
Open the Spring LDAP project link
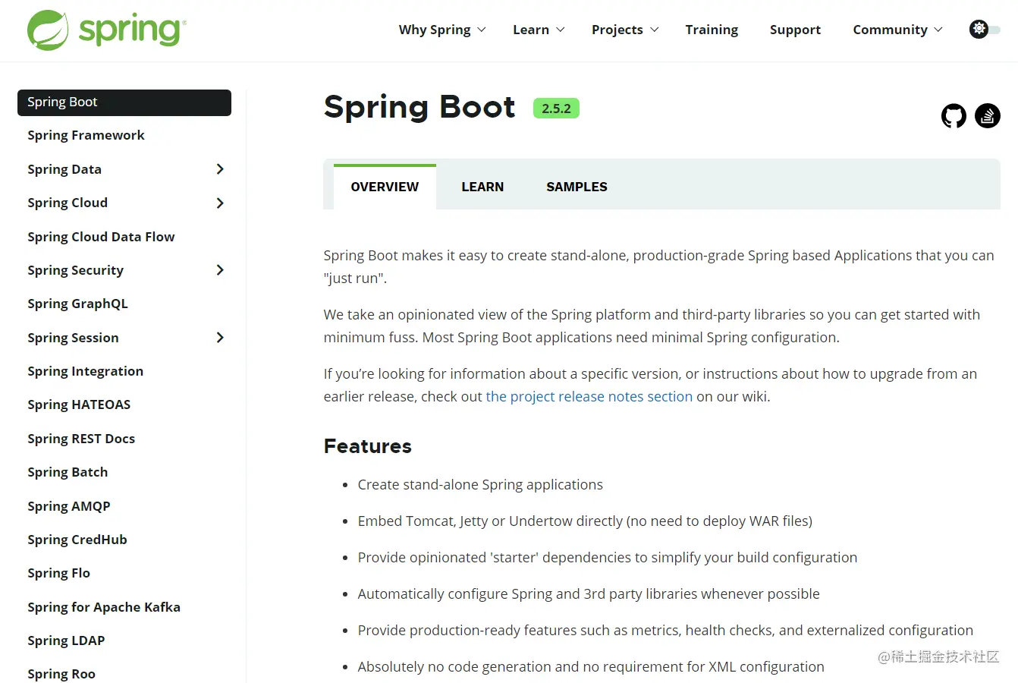pos(66,641)
